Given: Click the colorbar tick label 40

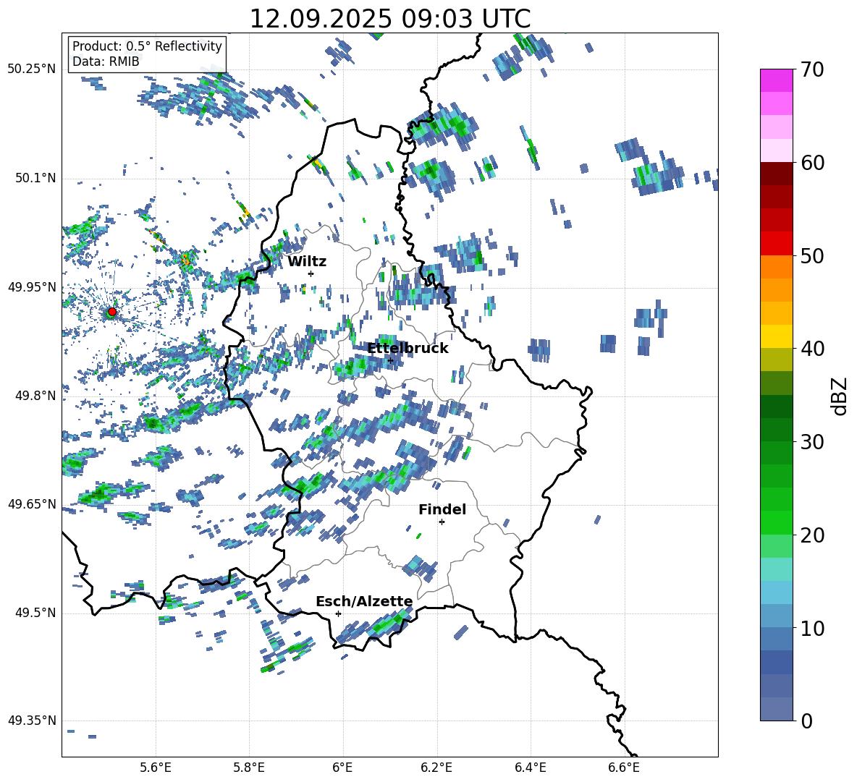Looking at the screenshot, I should (812, 349).
